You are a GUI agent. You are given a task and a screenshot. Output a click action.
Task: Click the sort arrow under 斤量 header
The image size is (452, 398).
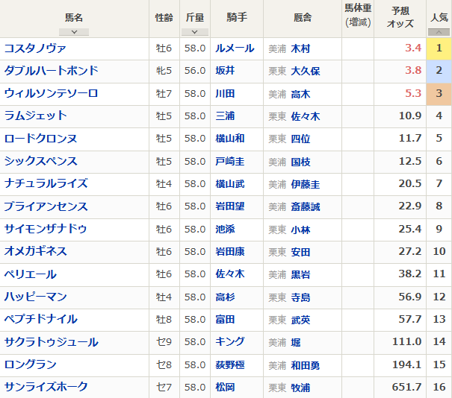tap(194, 32)
